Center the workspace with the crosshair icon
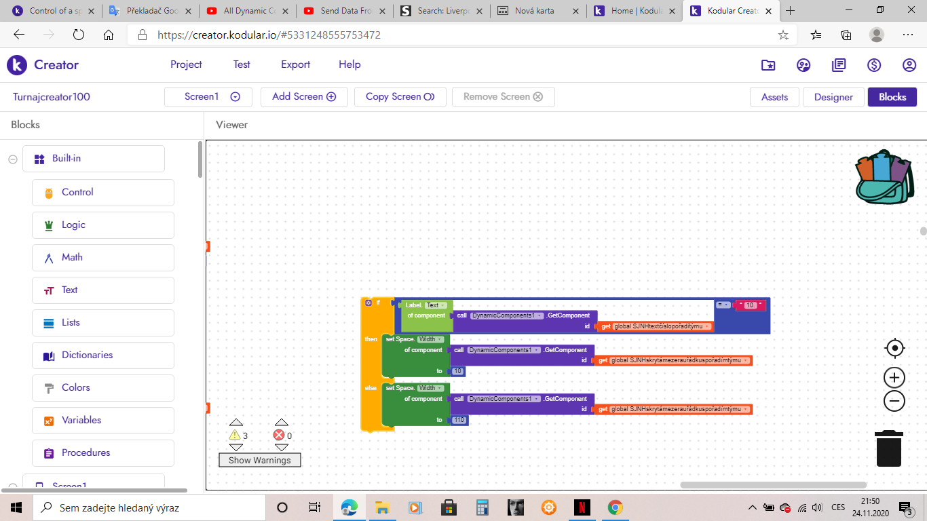 pos(894,349)
